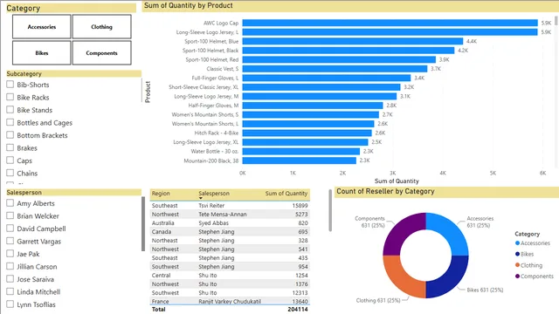The height and width of the screenshot is (314, 559).
Task: Select the Syed Abbas table cell
Action: pyautogui.click(x=213, y=223)
